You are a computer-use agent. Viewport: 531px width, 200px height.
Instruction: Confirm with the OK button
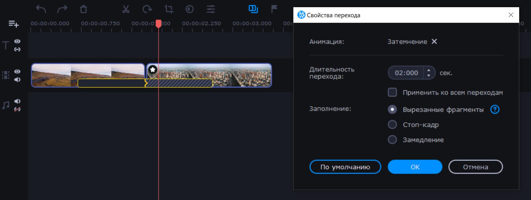coord(415,167)
